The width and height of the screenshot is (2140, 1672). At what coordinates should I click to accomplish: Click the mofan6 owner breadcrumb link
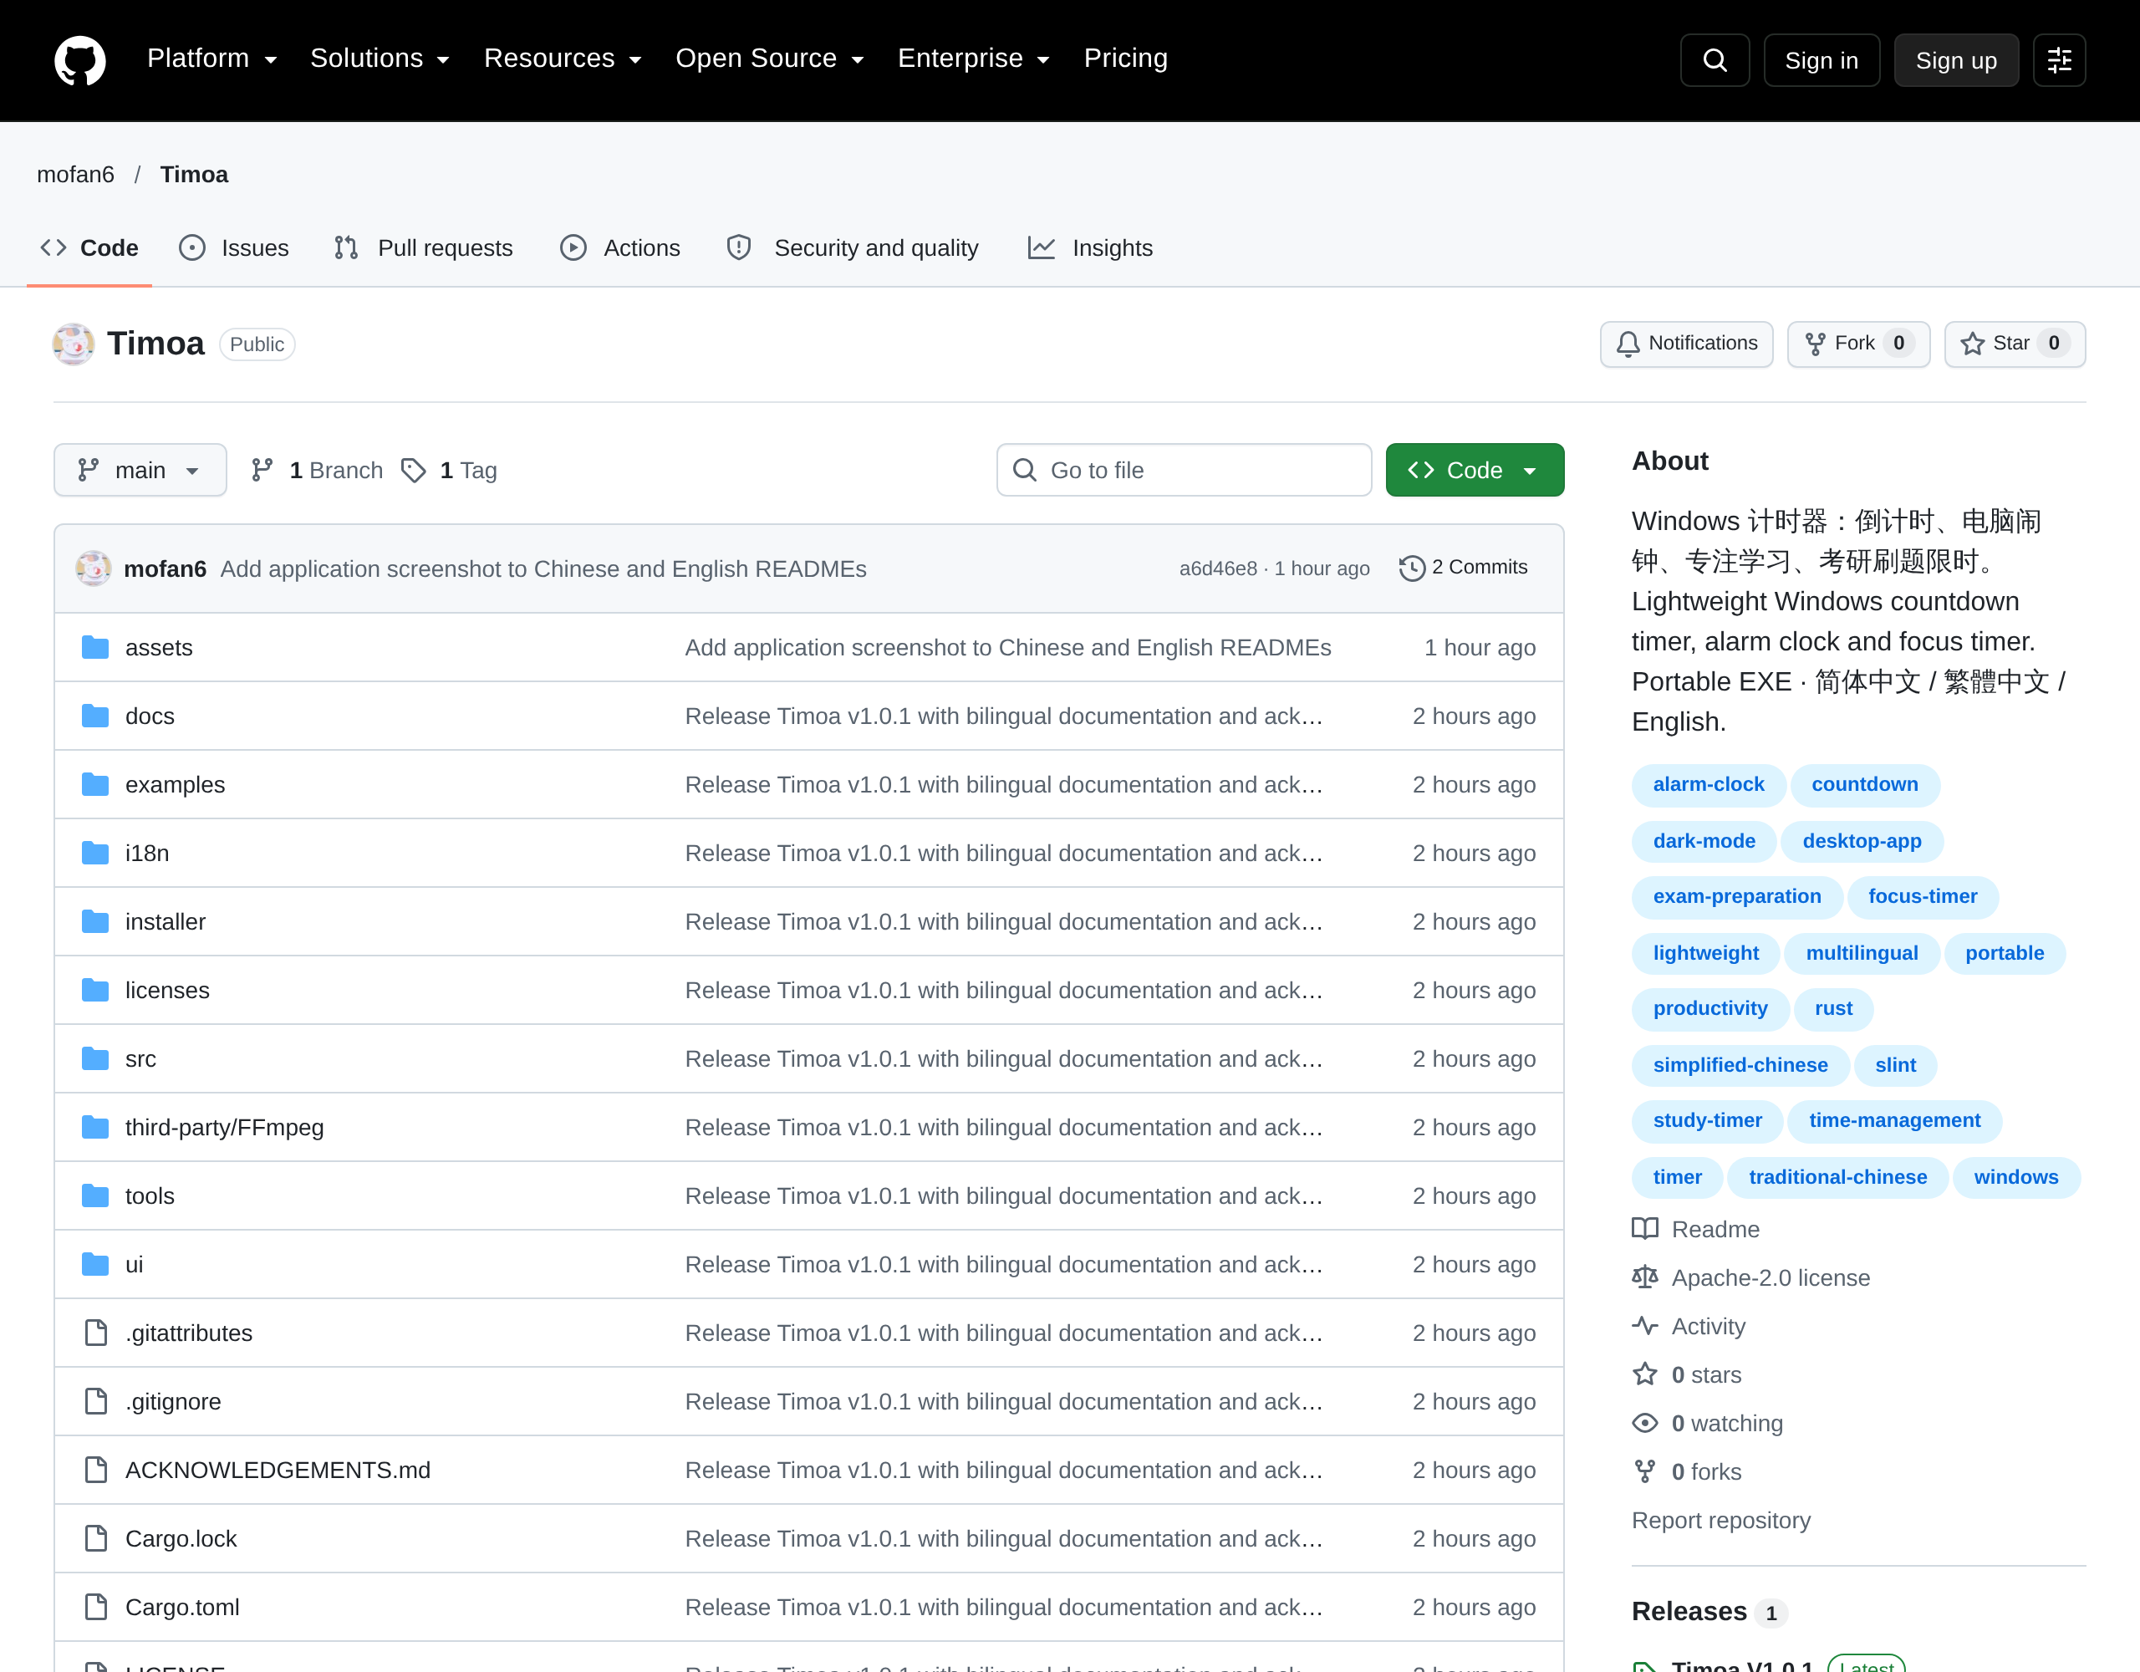point(75,175)
